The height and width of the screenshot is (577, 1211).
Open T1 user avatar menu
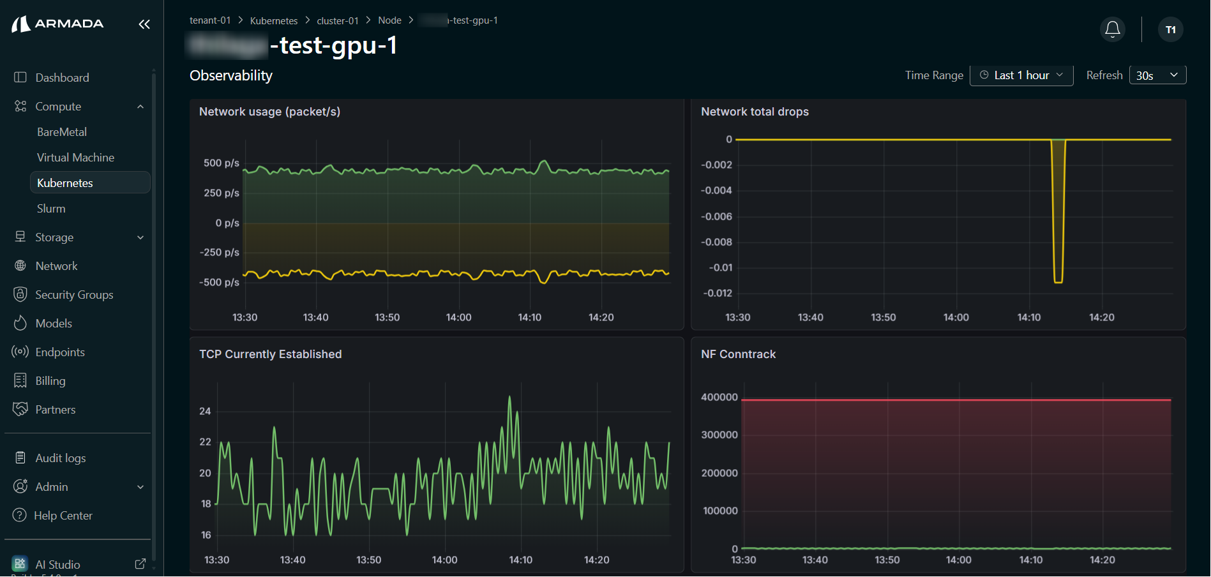coord(1171,29)
